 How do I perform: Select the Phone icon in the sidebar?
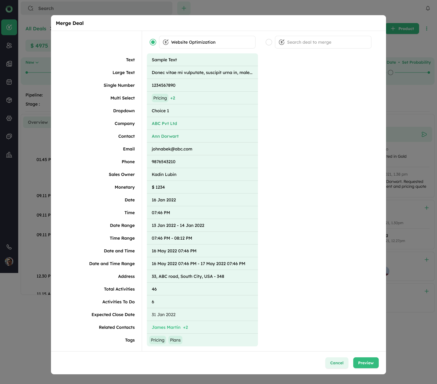click(9, 247)
